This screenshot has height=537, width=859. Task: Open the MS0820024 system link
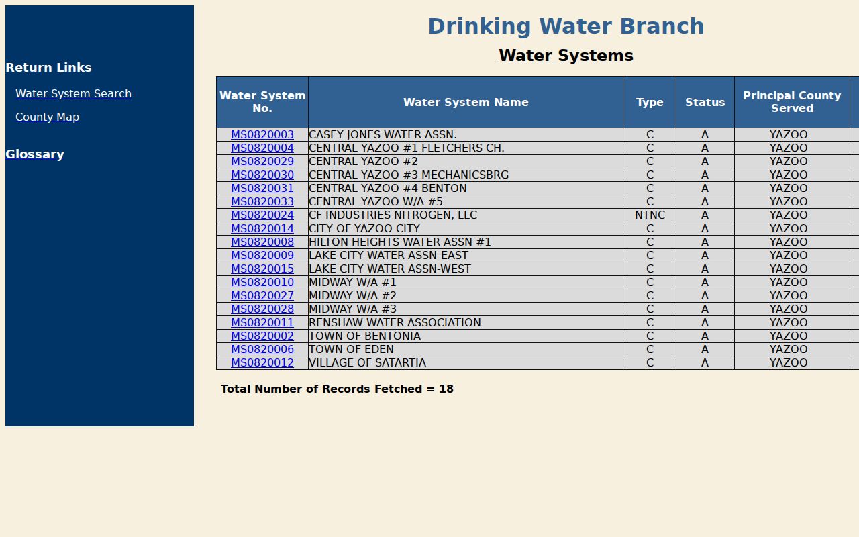[x=262, y=215]
